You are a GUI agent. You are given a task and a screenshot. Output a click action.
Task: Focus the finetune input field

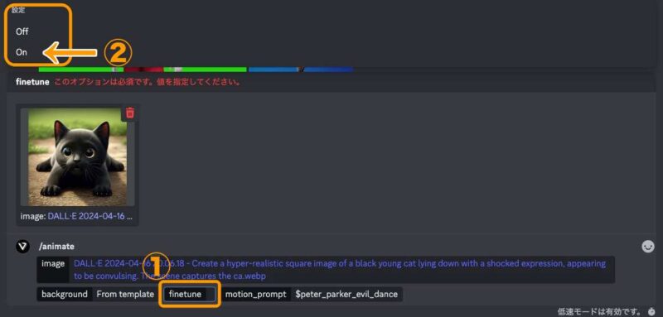click(x=190, y=294)
